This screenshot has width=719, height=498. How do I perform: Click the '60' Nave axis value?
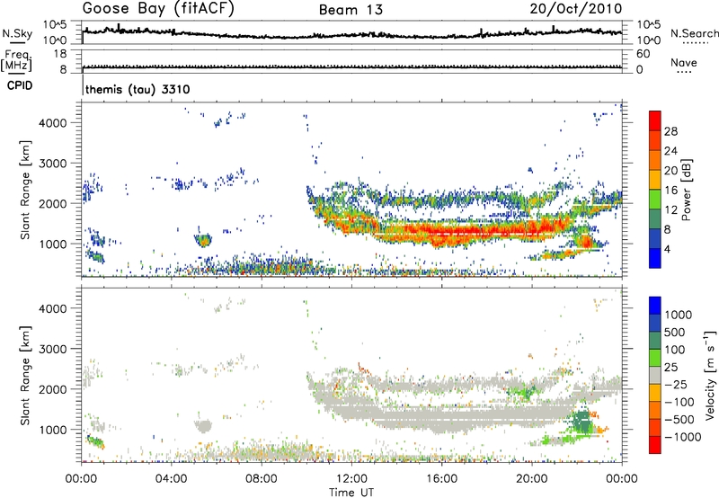point(643,54)
